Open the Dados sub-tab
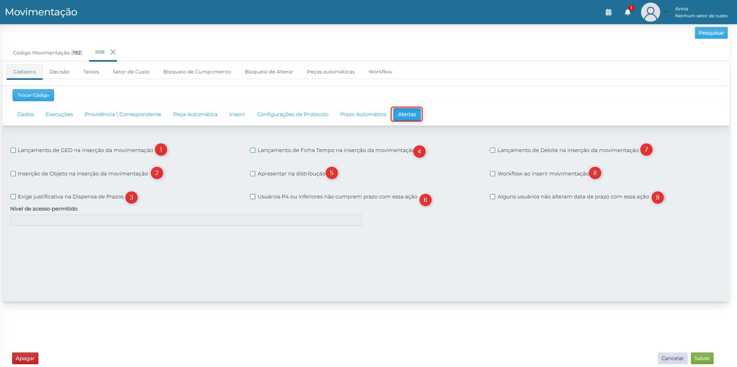 (26, 115)
